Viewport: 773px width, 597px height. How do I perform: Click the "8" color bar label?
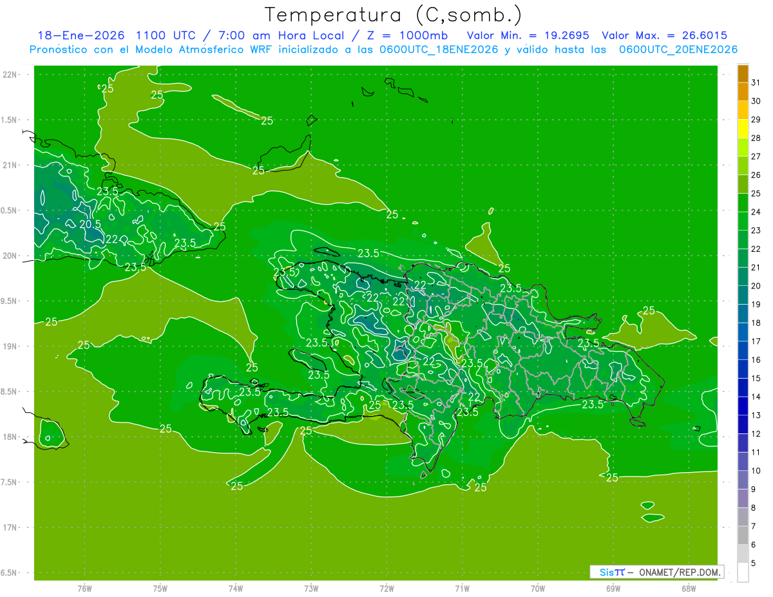click(x=754, y=508)
